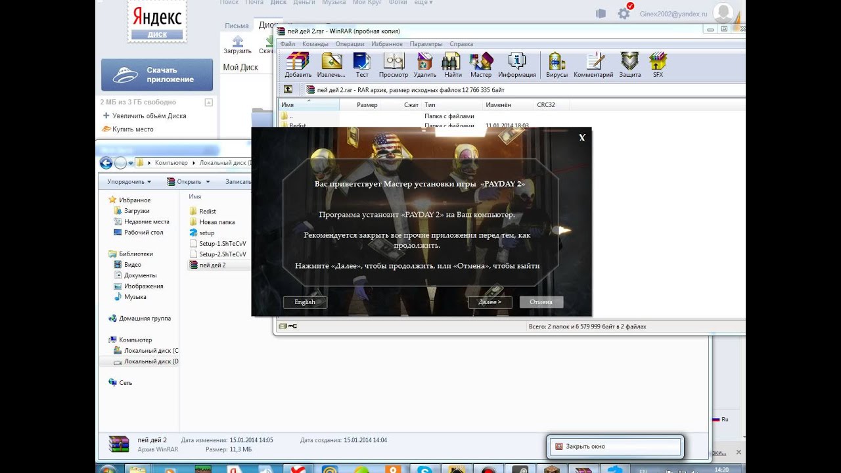The image size is (841, 473).
Task: Click the Увеличить объём Диска link
Action: click(149, 116)
